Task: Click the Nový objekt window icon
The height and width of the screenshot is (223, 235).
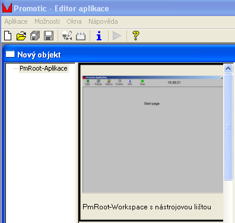Action: (x=10, y=54)
